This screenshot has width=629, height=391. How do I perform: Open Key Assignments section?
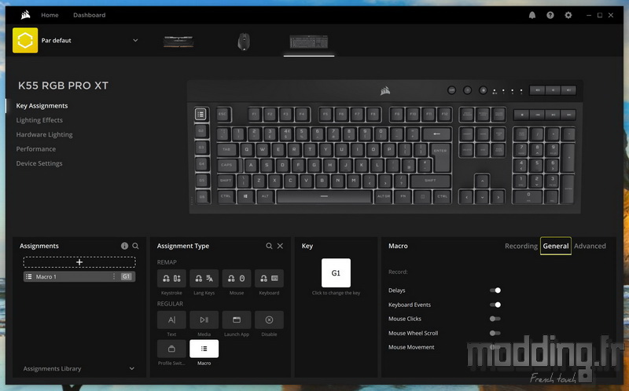pos(42,106)
